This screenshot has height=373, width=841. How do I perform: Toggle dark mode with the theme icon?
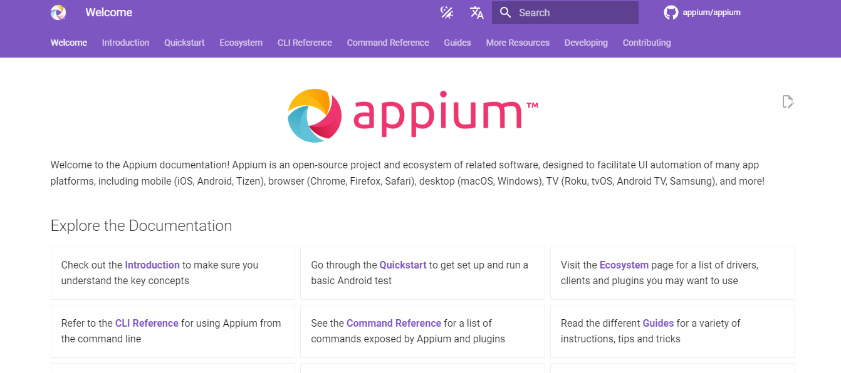coord(447,13)
